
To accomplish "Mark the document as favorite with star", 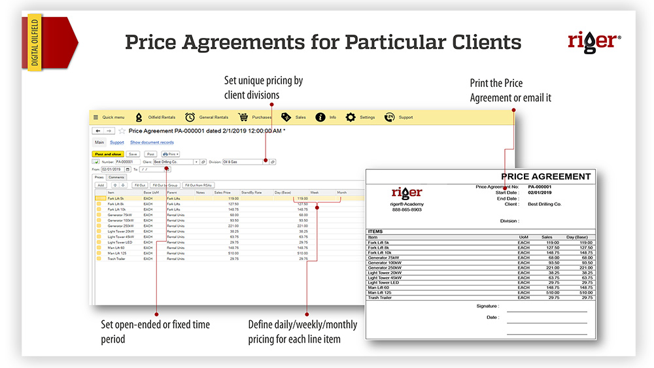I will pyautogui.click(x=122, y=131).
